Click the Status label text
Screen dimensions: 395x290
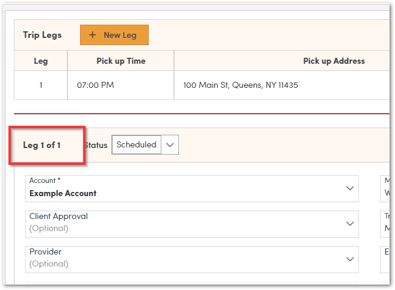pos(96,145)
